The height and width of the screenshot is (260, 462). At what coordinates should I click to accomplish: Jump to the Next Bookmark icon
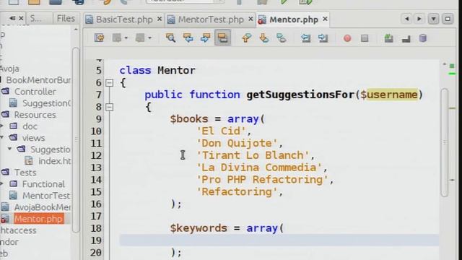263,38
